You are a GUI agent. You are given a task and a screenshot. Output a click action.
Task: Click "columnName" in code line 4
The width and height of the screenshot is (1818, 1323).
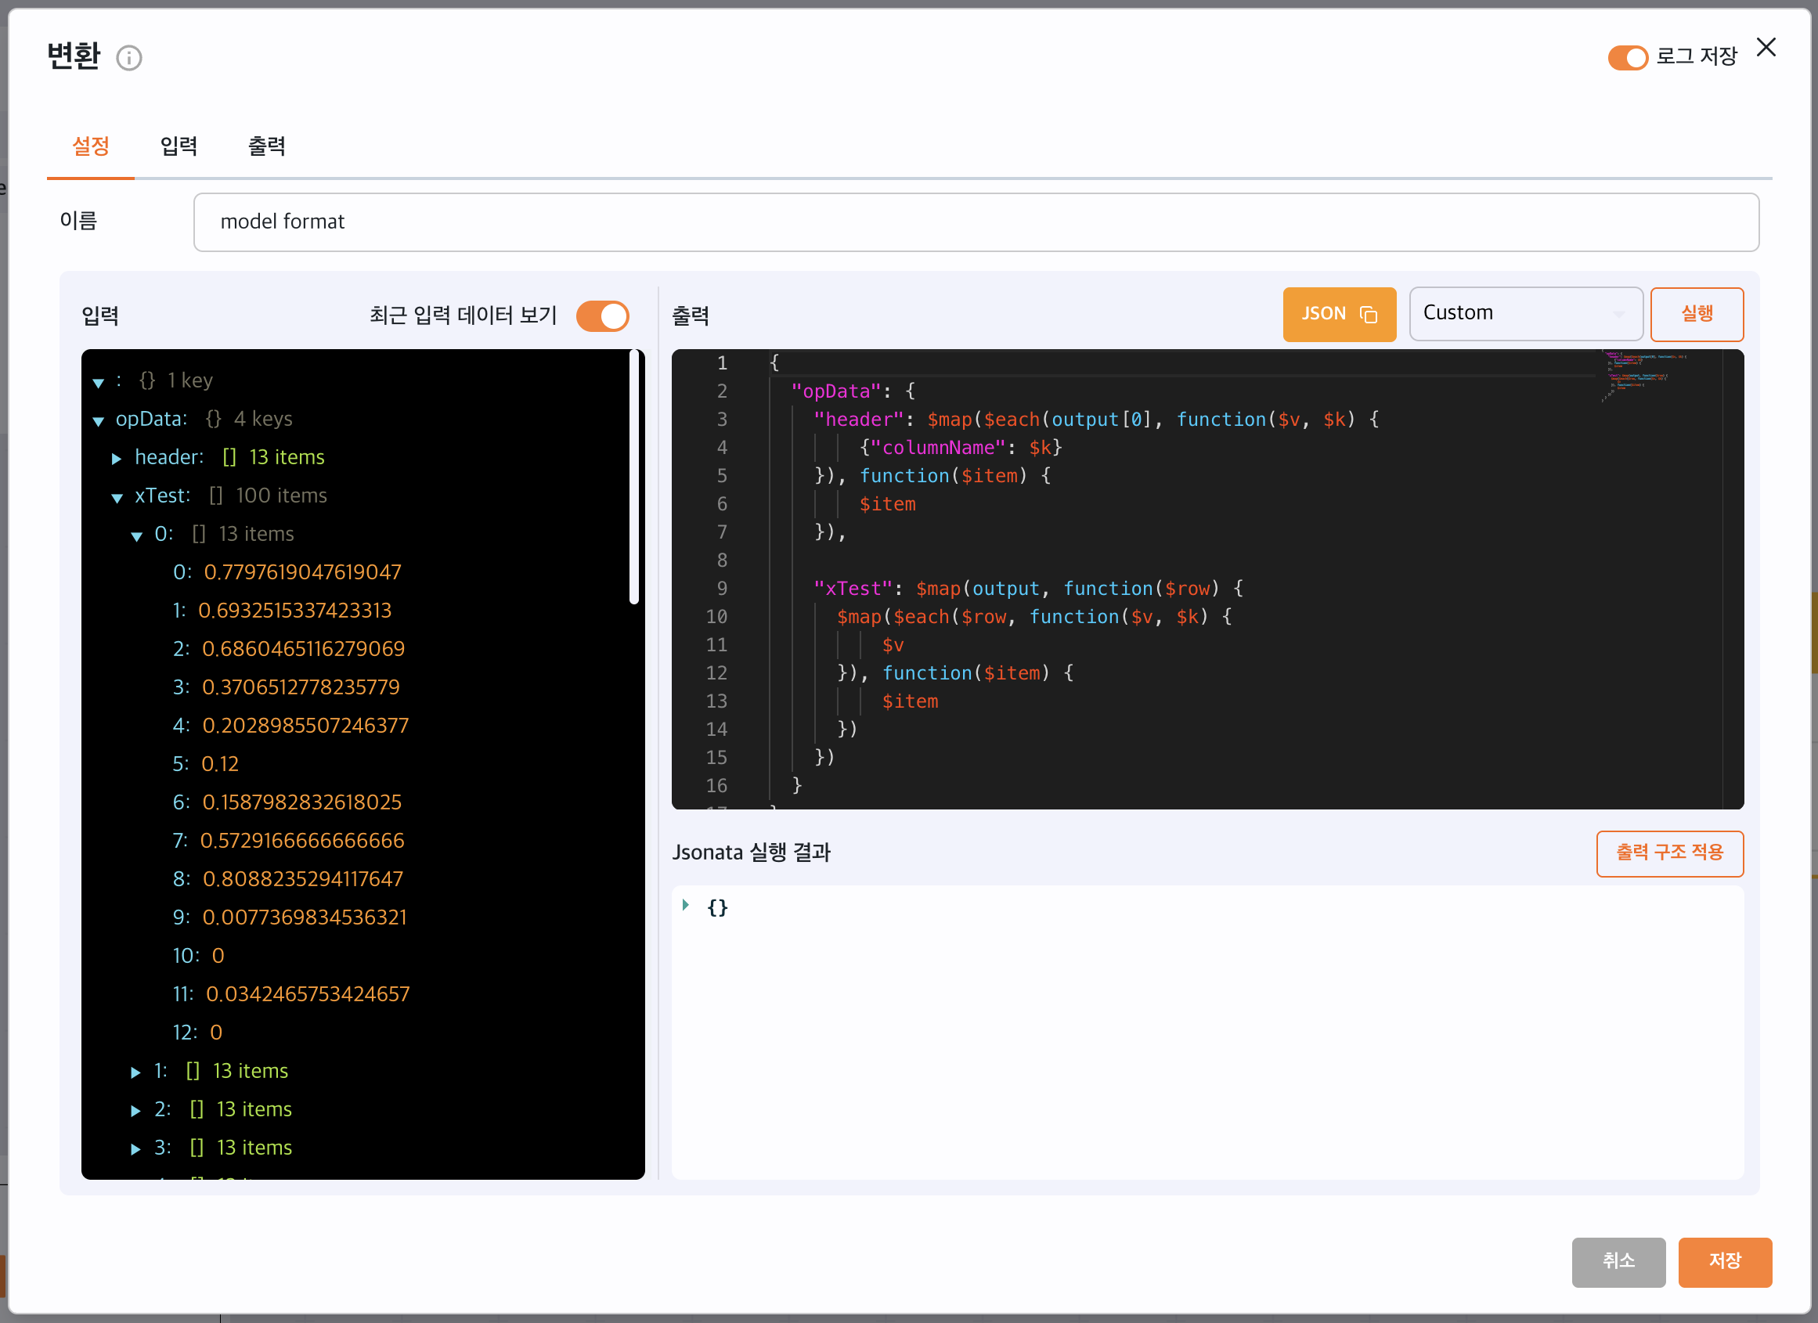938,448
